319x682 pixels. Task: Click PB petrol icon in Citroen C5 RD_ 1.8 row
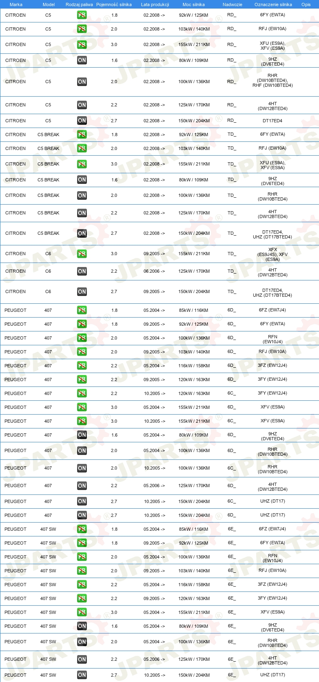(x=82, y=15)
